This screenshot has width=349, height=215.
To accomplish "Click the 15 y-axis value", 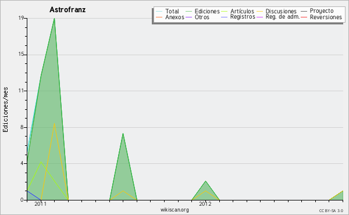I will pyautogui.click(x=21, y=55).
